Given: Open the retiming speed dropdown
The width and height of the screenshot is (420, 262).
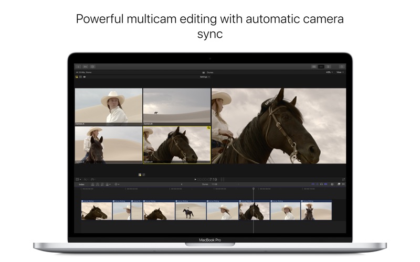Looking at the screenshot, I should pyautogui.click(x=93, y=179).
